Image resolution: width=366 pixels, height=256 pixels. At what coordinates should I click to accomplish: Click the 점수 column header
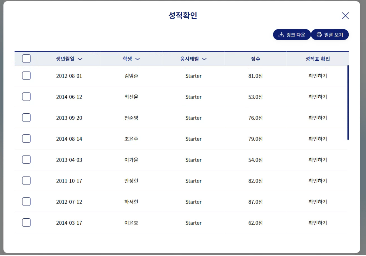[x=255, y=59]
